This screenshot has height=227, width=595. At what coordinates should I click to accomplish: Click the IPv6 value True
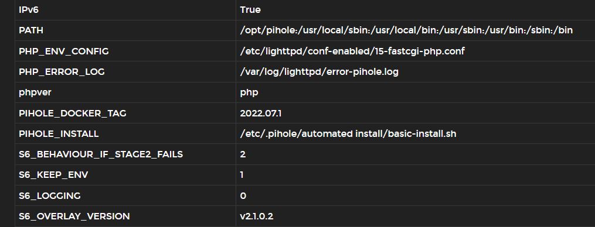[250, 10]
